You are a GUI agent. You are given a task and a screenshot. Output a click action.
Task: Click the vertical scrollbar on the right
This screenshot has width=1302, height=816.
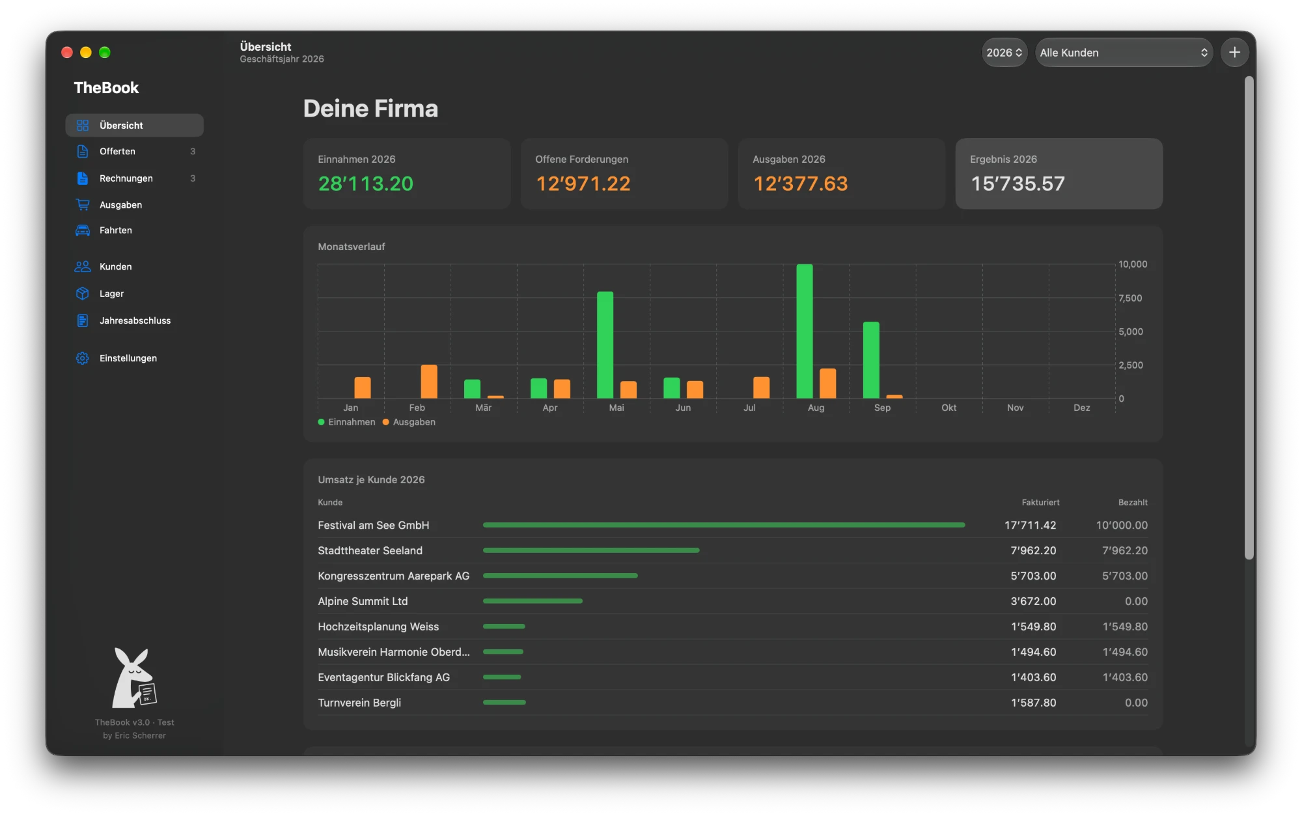point(1249,318)
